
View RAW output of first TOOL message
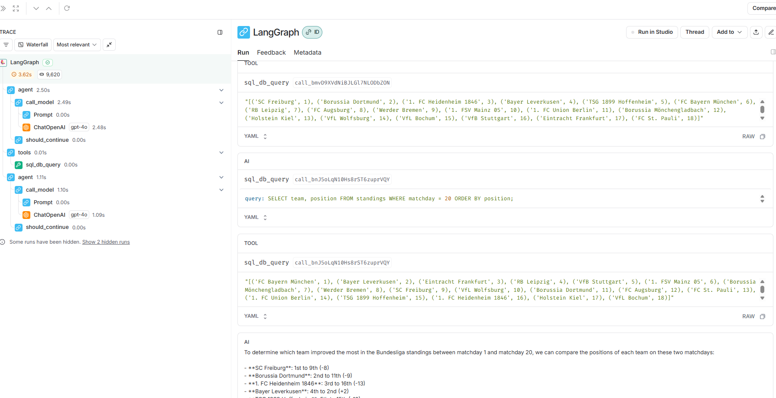748,137
